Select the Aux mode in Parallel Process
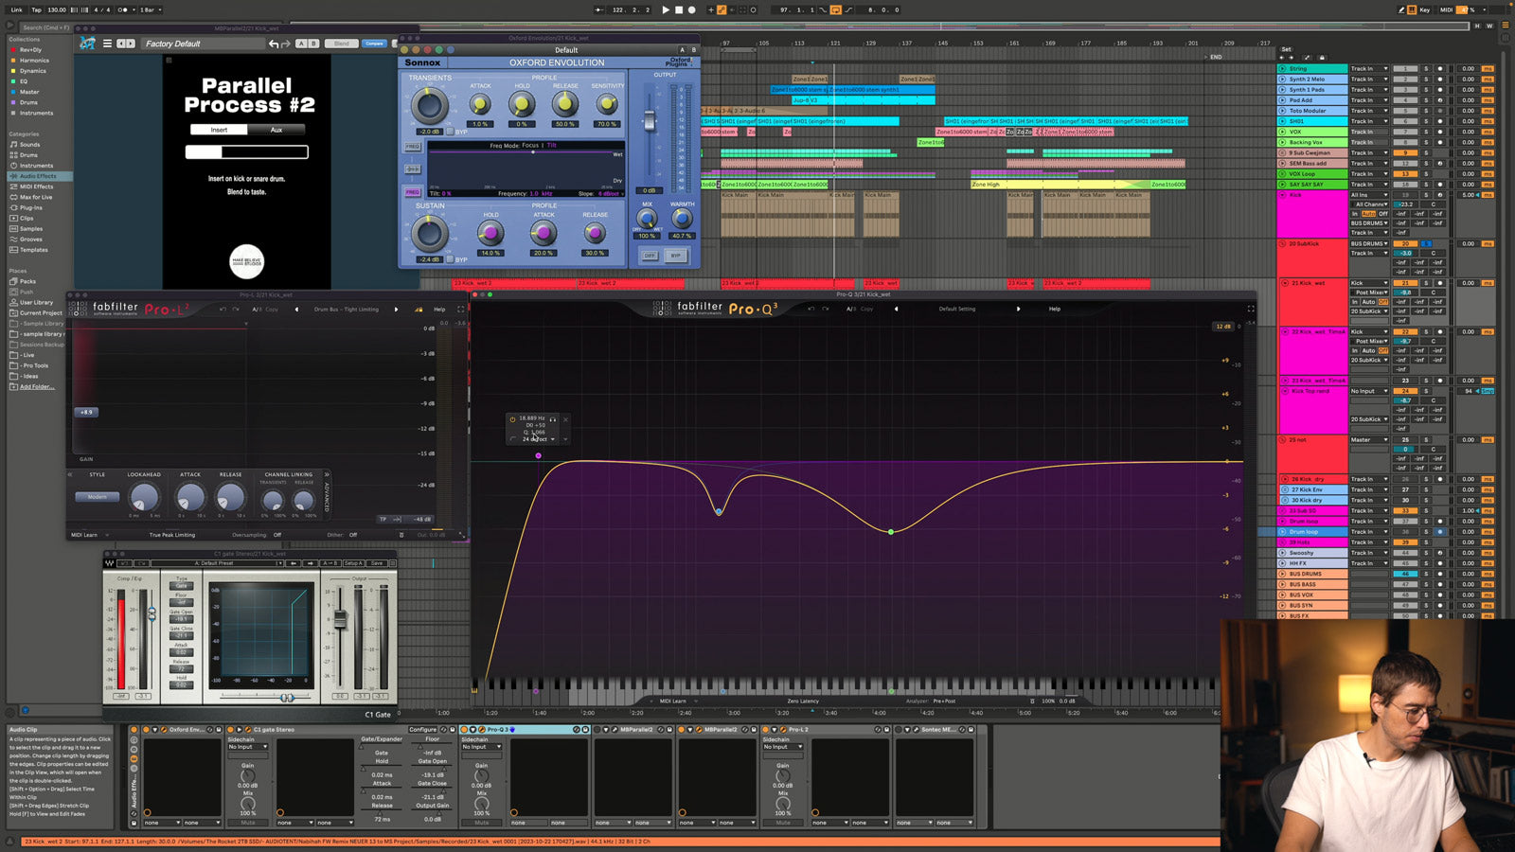Screen dimensions: 1515x852 [276, 130]
